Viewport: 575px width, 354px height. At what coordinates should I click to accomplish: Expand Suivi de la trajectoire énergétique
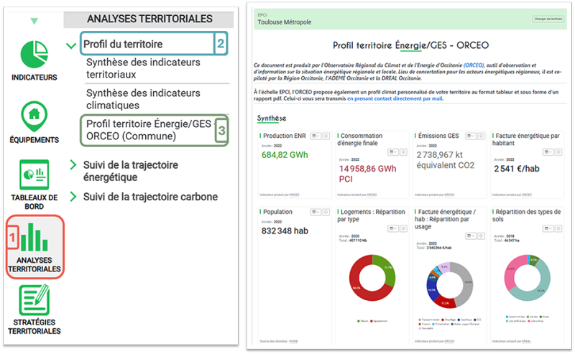(x=73, y=165)
